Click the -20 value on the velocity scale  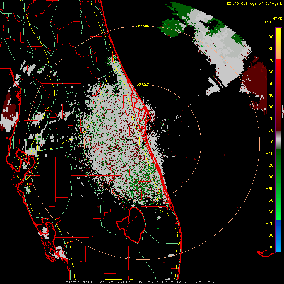(x=270, y=165)
